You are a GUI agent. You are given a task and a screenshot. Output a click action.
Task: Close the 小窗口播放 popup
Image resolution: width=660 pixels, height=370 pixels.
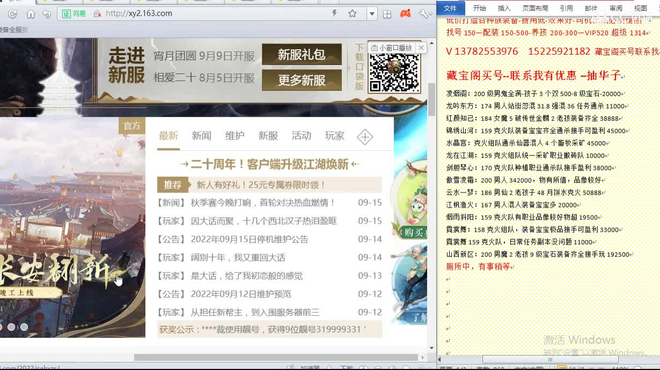coord(421,48)
